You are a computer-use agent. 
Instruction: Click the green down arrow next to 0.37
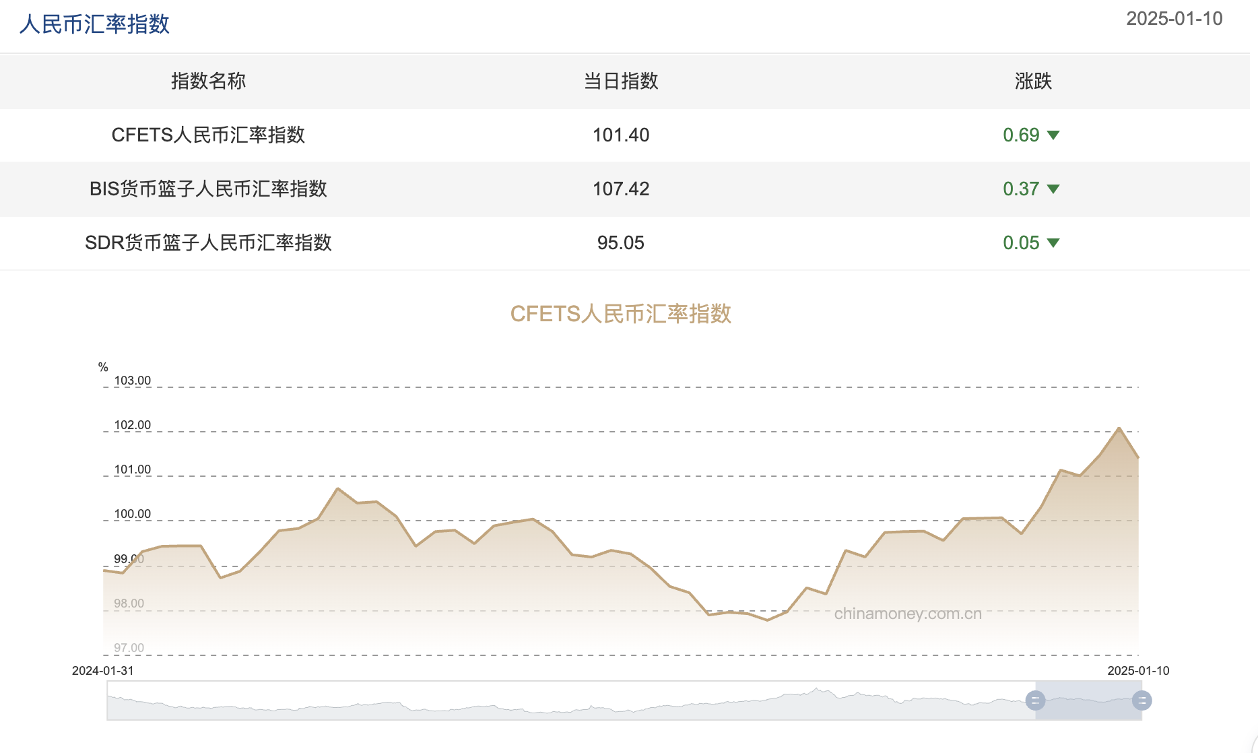click(1054, 189)
